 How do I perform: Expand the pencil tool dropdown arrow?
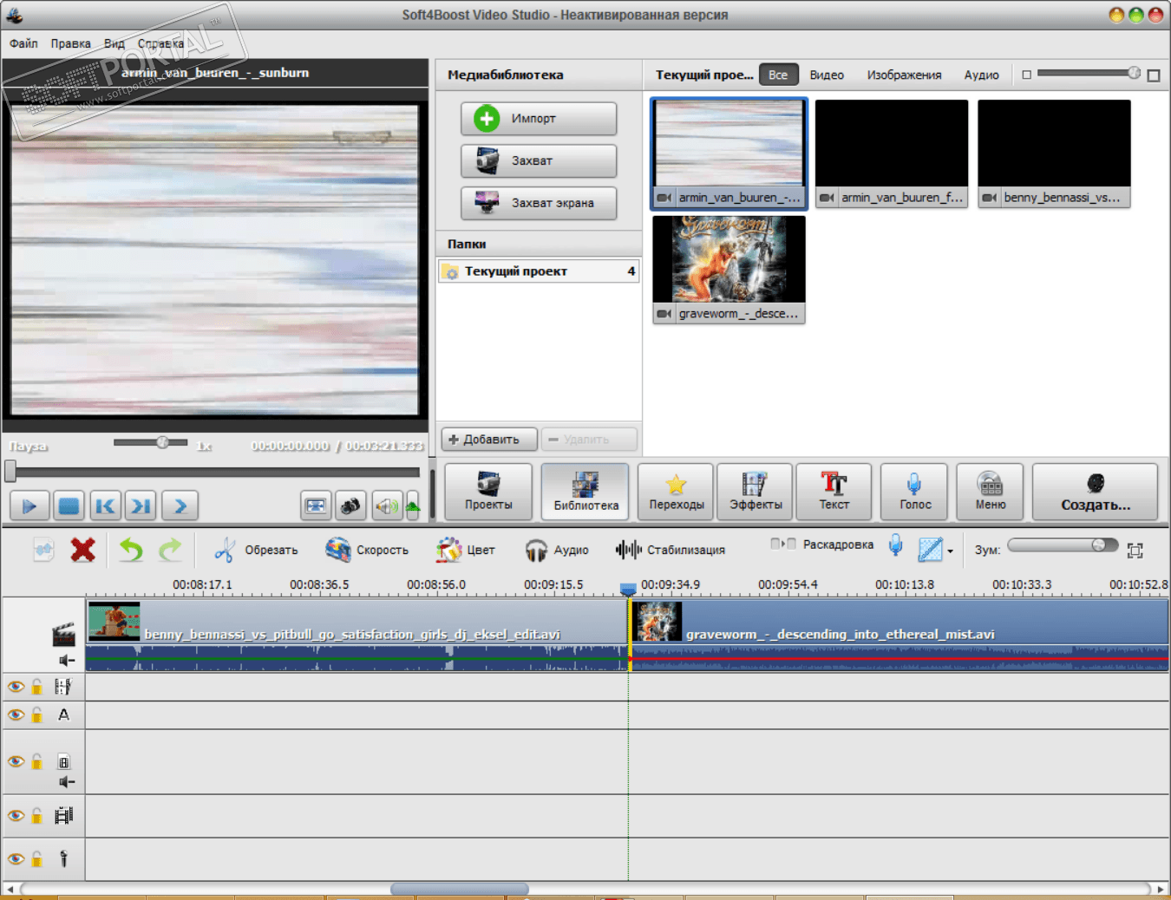click(x=951, y=551)
